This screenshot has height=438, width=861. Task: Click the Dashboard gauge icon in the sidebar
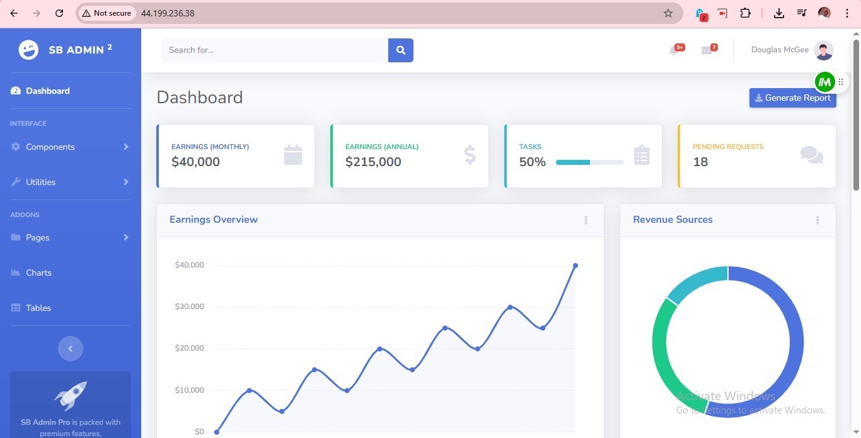click(x=16, y=91)
